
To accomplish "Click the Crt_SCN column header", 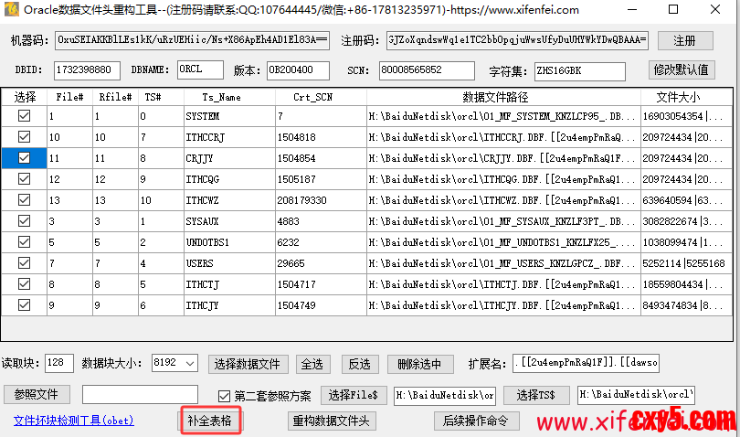I will pos(321,97).
